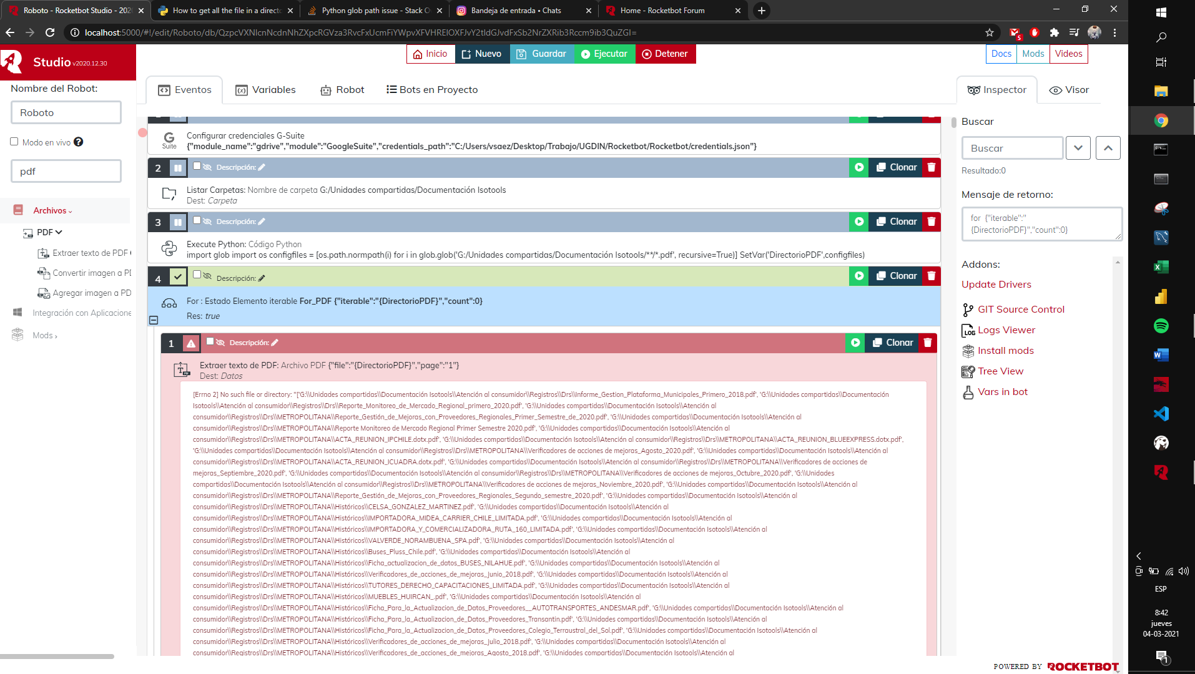Open the Modo en vivo help icon
Viewport: 1195px width, 674px height.
pos(78,142)
